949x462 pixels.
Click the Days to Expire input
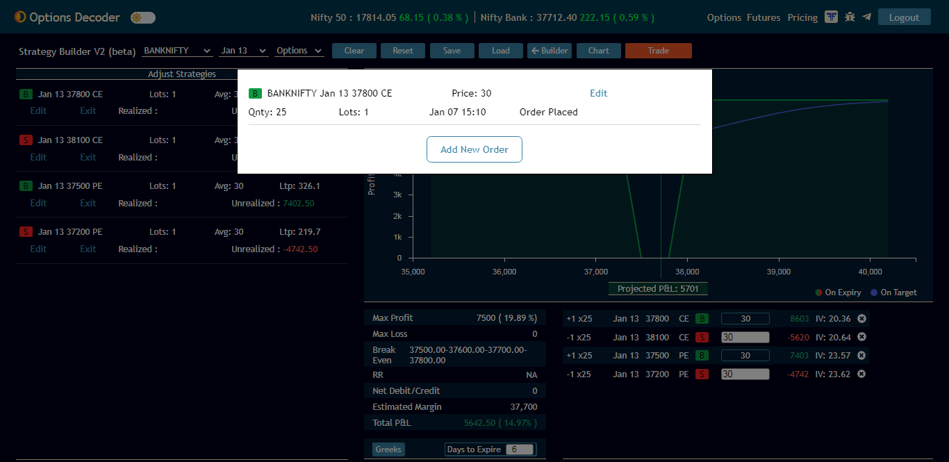[520, 449]
